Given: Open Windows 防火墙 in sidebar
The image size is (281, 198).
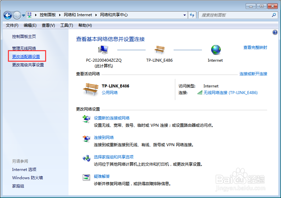Looking at the screenshot, I should 27,178.
